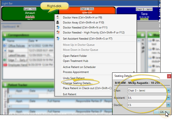Select the green Amauri exam chair tile
The height and width of the screenshot is (121, 175).
tap(30, 14)
